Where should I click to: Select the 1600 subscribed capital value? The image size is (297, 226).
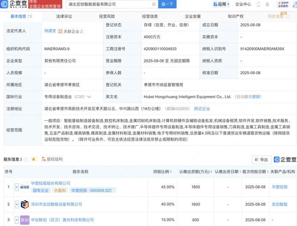tap(196, 204)
